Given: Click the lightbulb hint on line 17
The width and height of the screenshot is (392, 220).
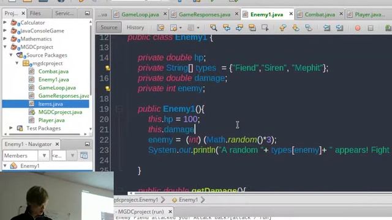Looking at the screenshot, I should [x=108, y=89].
